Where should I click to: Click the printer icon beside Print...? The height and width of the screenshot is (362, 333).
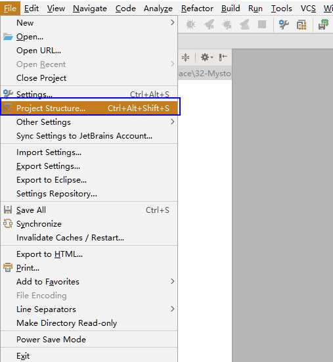click(x=8, y=267)
